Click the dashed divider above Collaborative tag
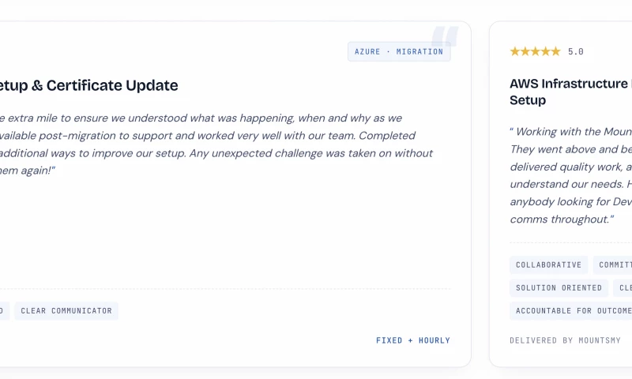Viewport: 632px width, 379px height. tap(570, 242)
